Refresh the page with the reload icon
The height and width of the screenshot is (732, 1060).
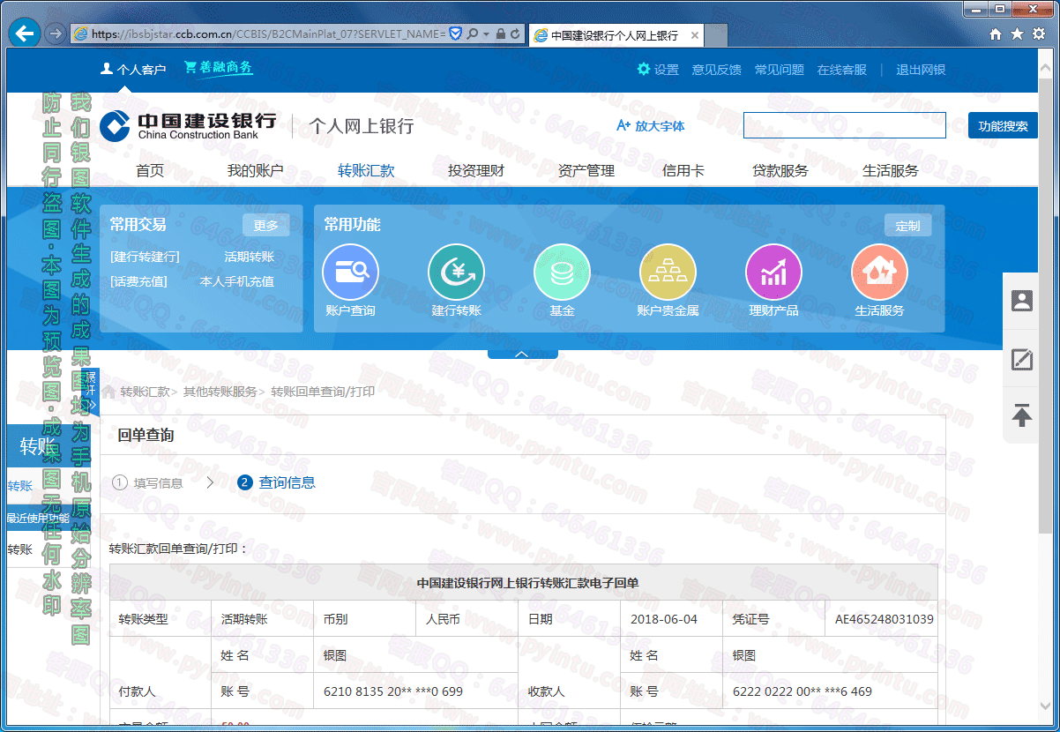tap(515, 34)
